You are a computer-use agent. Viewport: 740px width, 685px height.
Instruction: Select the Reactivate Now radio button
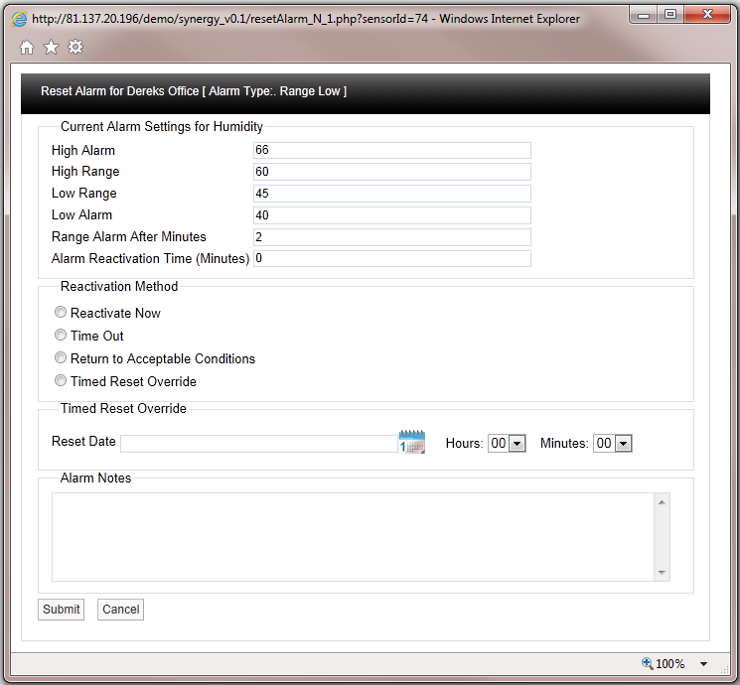(61, 313)
